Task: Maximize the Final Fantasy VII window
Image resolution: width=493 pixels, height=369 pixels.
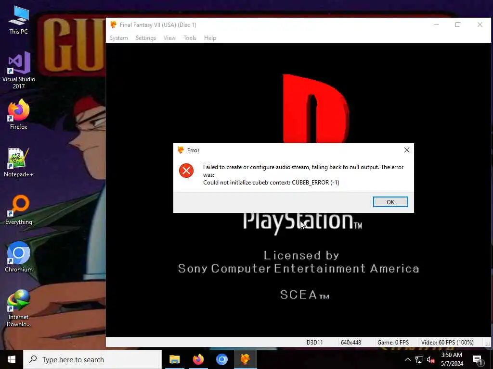Action: click(x=458, y=25)
